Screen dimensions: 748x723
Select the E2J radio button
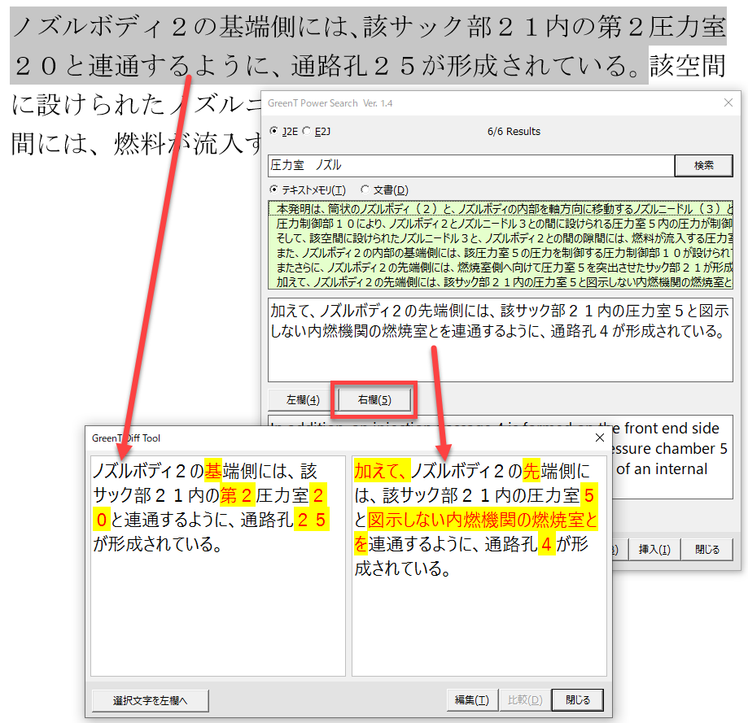click(306, 131)
